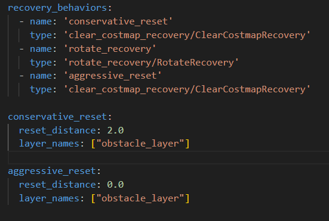Click obstacle_layer under conservative_reset
The height and width of the screenshot is (221, 329).
point(140,144)
